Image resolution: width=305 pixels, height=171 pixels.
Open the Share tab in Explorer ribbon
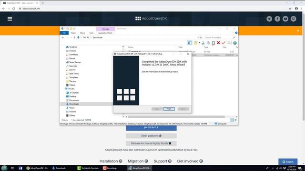[82, 33]
